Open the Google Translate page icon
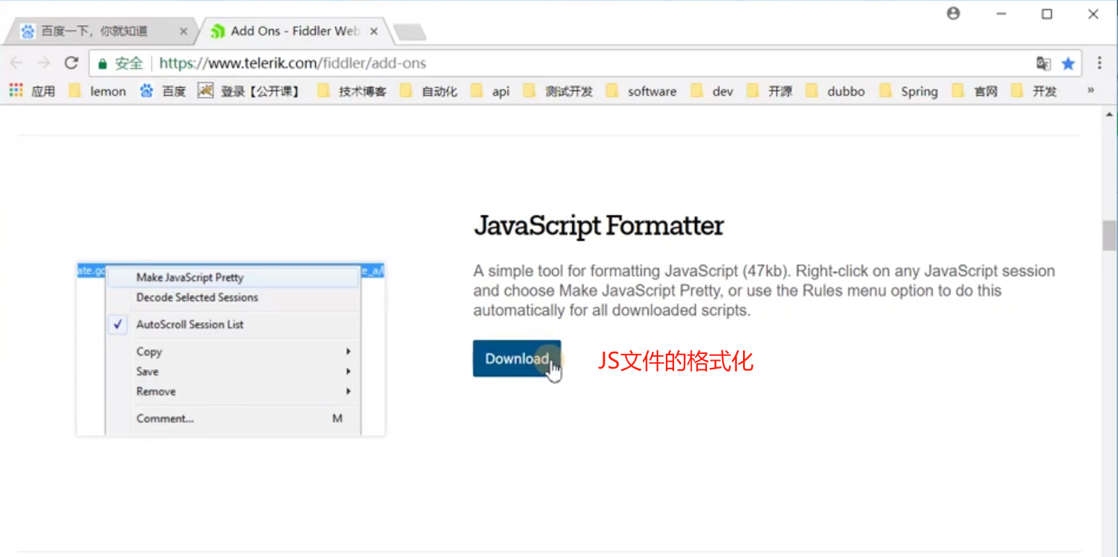The image size is (1118, 557). 1043,64
